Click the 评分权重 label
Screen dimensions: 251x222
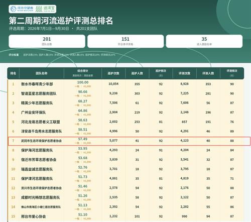tap(14, 55)
